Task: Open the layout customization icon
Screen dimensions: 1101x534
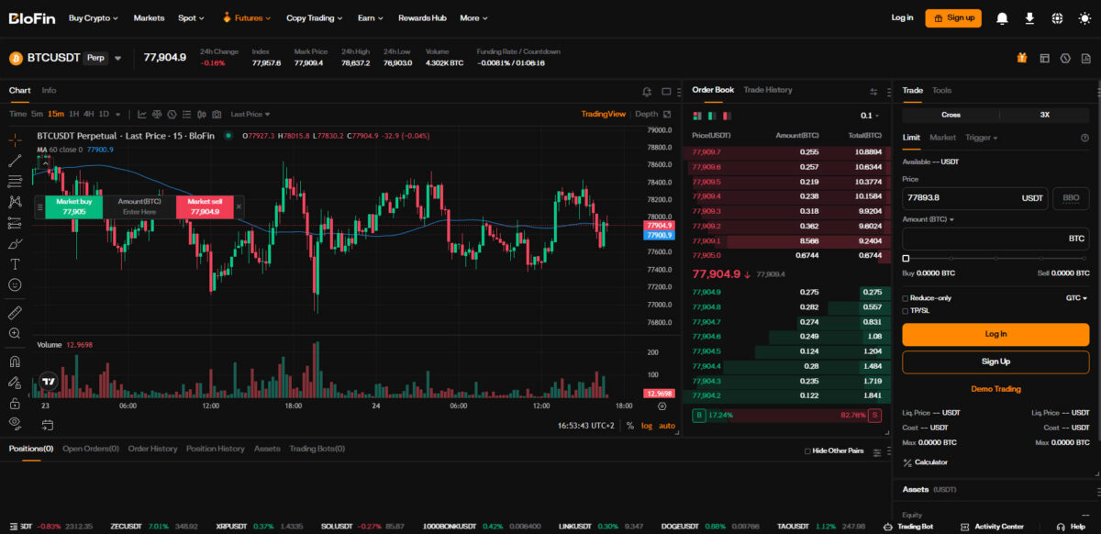Action: [x=1044, y=58]
